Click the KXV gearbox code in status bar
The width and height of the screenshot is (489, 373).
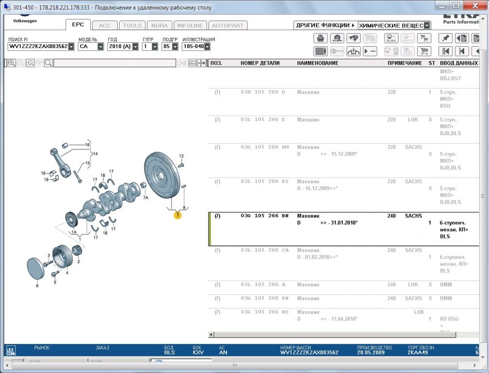(198, 353)
